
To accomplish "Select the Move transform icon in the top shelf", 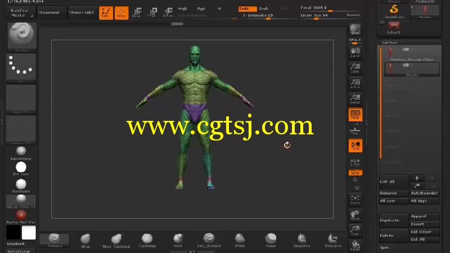I will click(137, 12).
